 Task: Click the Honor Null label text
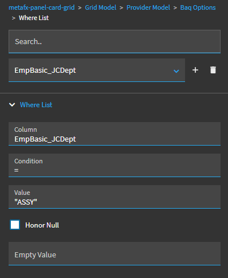tap(42, 225)
